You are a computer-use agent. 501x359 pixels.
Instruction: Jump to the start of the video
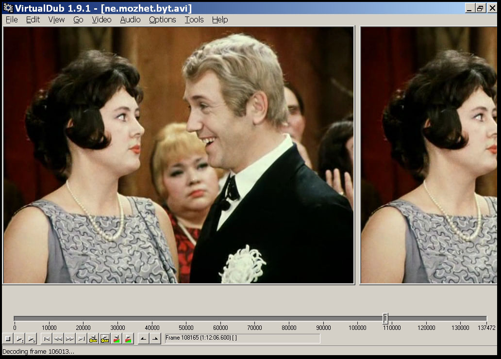click(47, 339)
